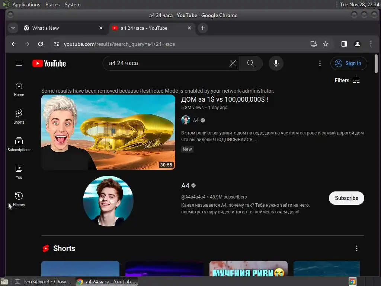Open the A4 channel name link in results

tap(185, 186)
